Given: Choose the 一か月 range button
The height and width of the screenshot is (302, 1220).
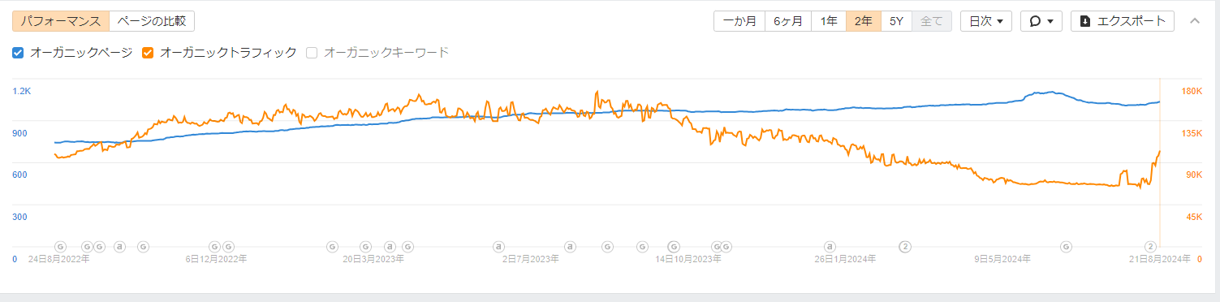Looking at the screenshot, I should pyautogui.click(x=739, y=21).
